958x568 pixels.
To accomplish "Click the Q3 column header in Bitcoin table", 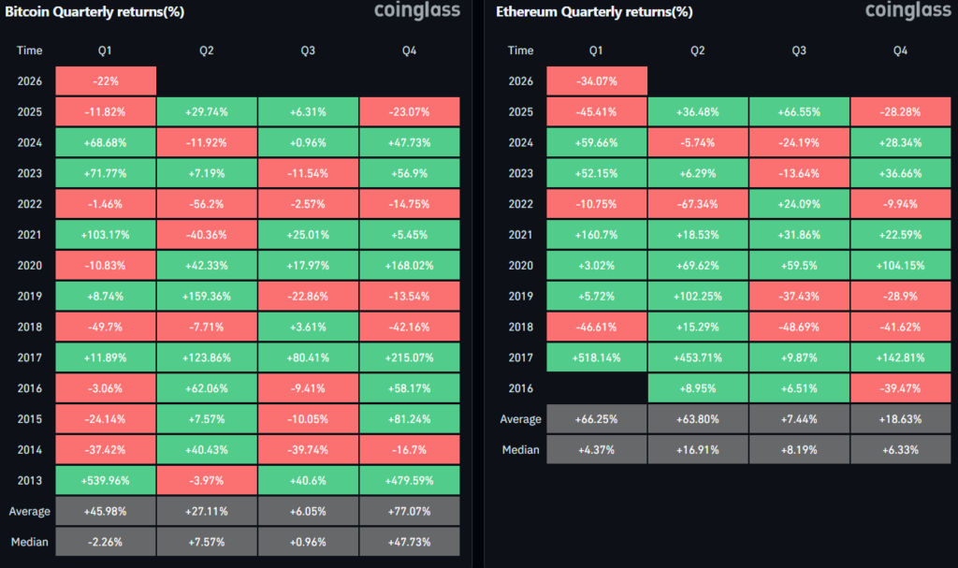I will pos(308,51).
